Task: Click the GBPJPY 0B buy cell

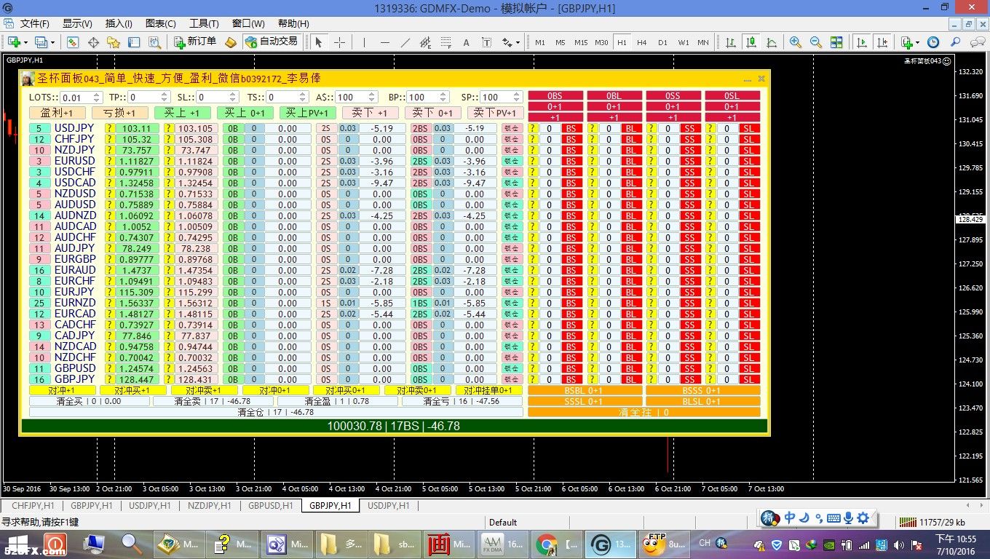Action: [x=232, y=379]
